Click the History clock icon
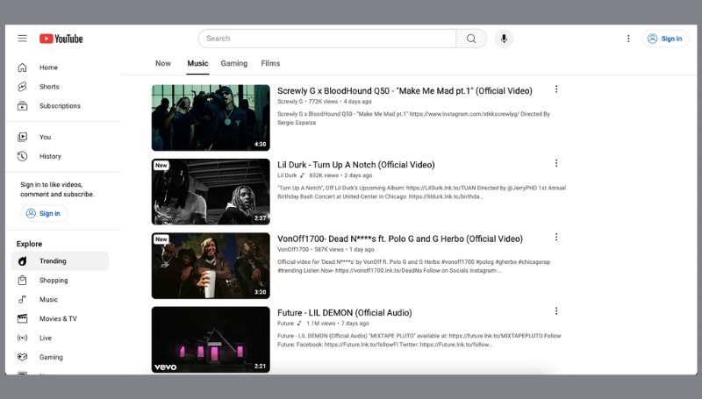702x399 pixels. tap(23, 156)
